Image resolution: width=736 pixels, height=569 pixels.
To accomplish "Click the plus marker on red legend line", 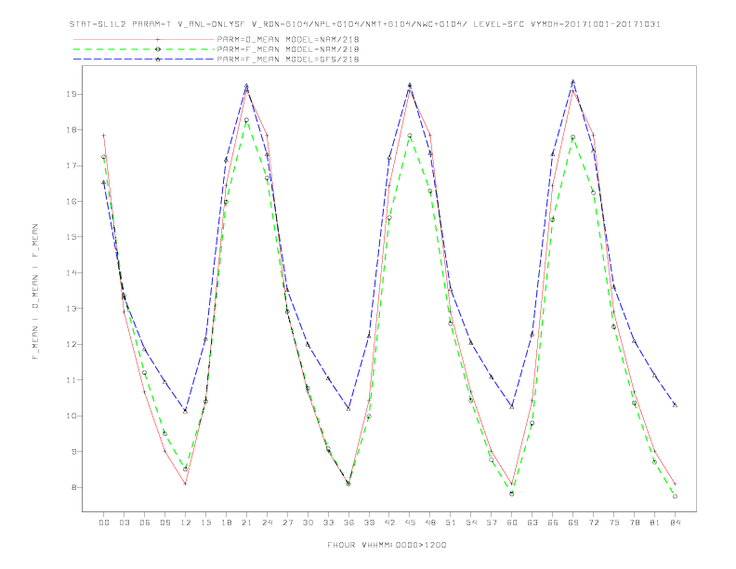I will click(158, 39).
